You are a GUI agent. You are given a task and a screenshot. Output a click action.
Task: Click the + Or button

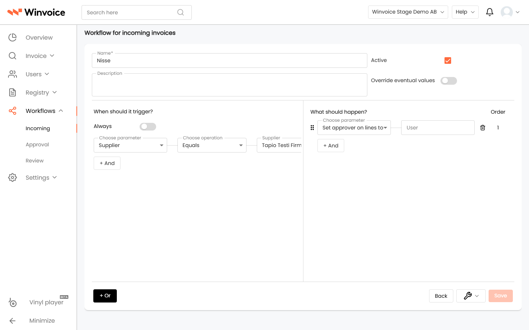pos(105,296)
